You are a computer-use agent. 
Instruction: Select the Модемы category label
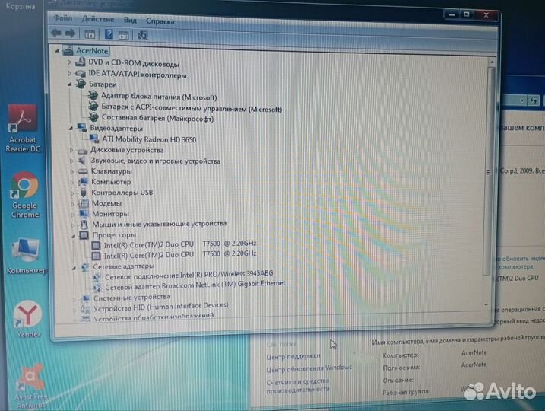pos(106,203)
